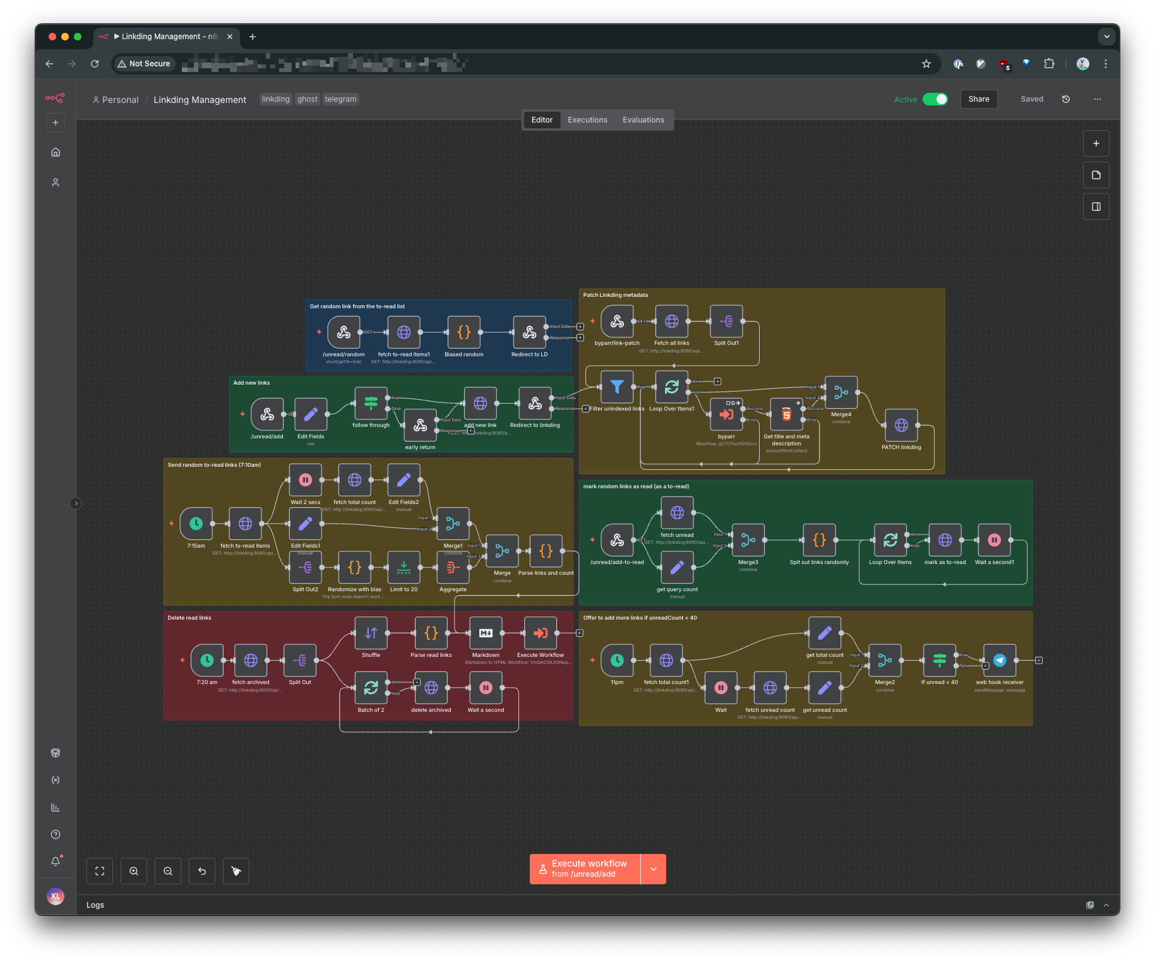Viewport: 1155px width, 962px height.
Task: Toggle the workflow Active switch
Action: (x=935, y=99)
